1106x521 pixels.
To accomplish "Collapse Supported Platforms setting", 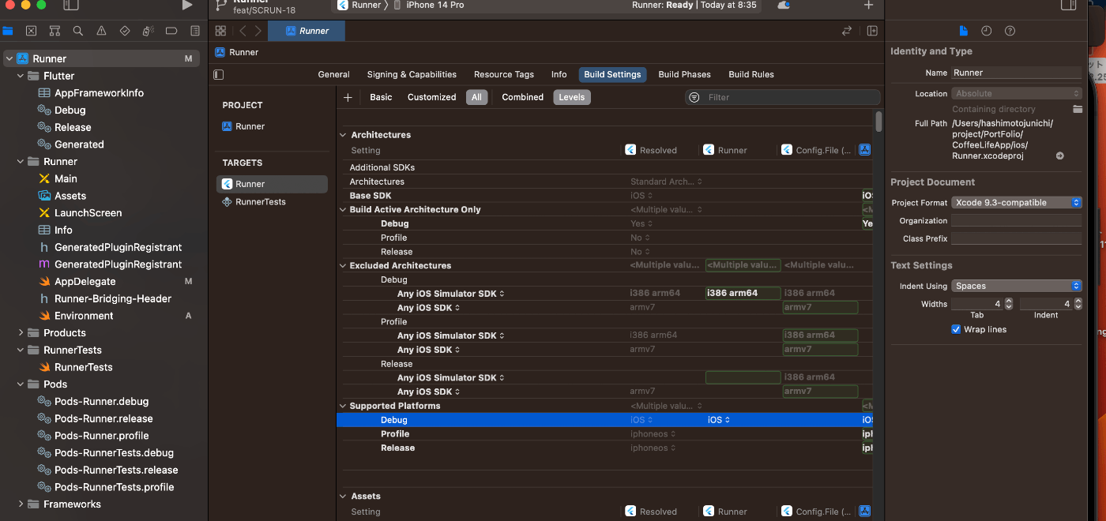I will pyautogui.click(x=343, y=406).
